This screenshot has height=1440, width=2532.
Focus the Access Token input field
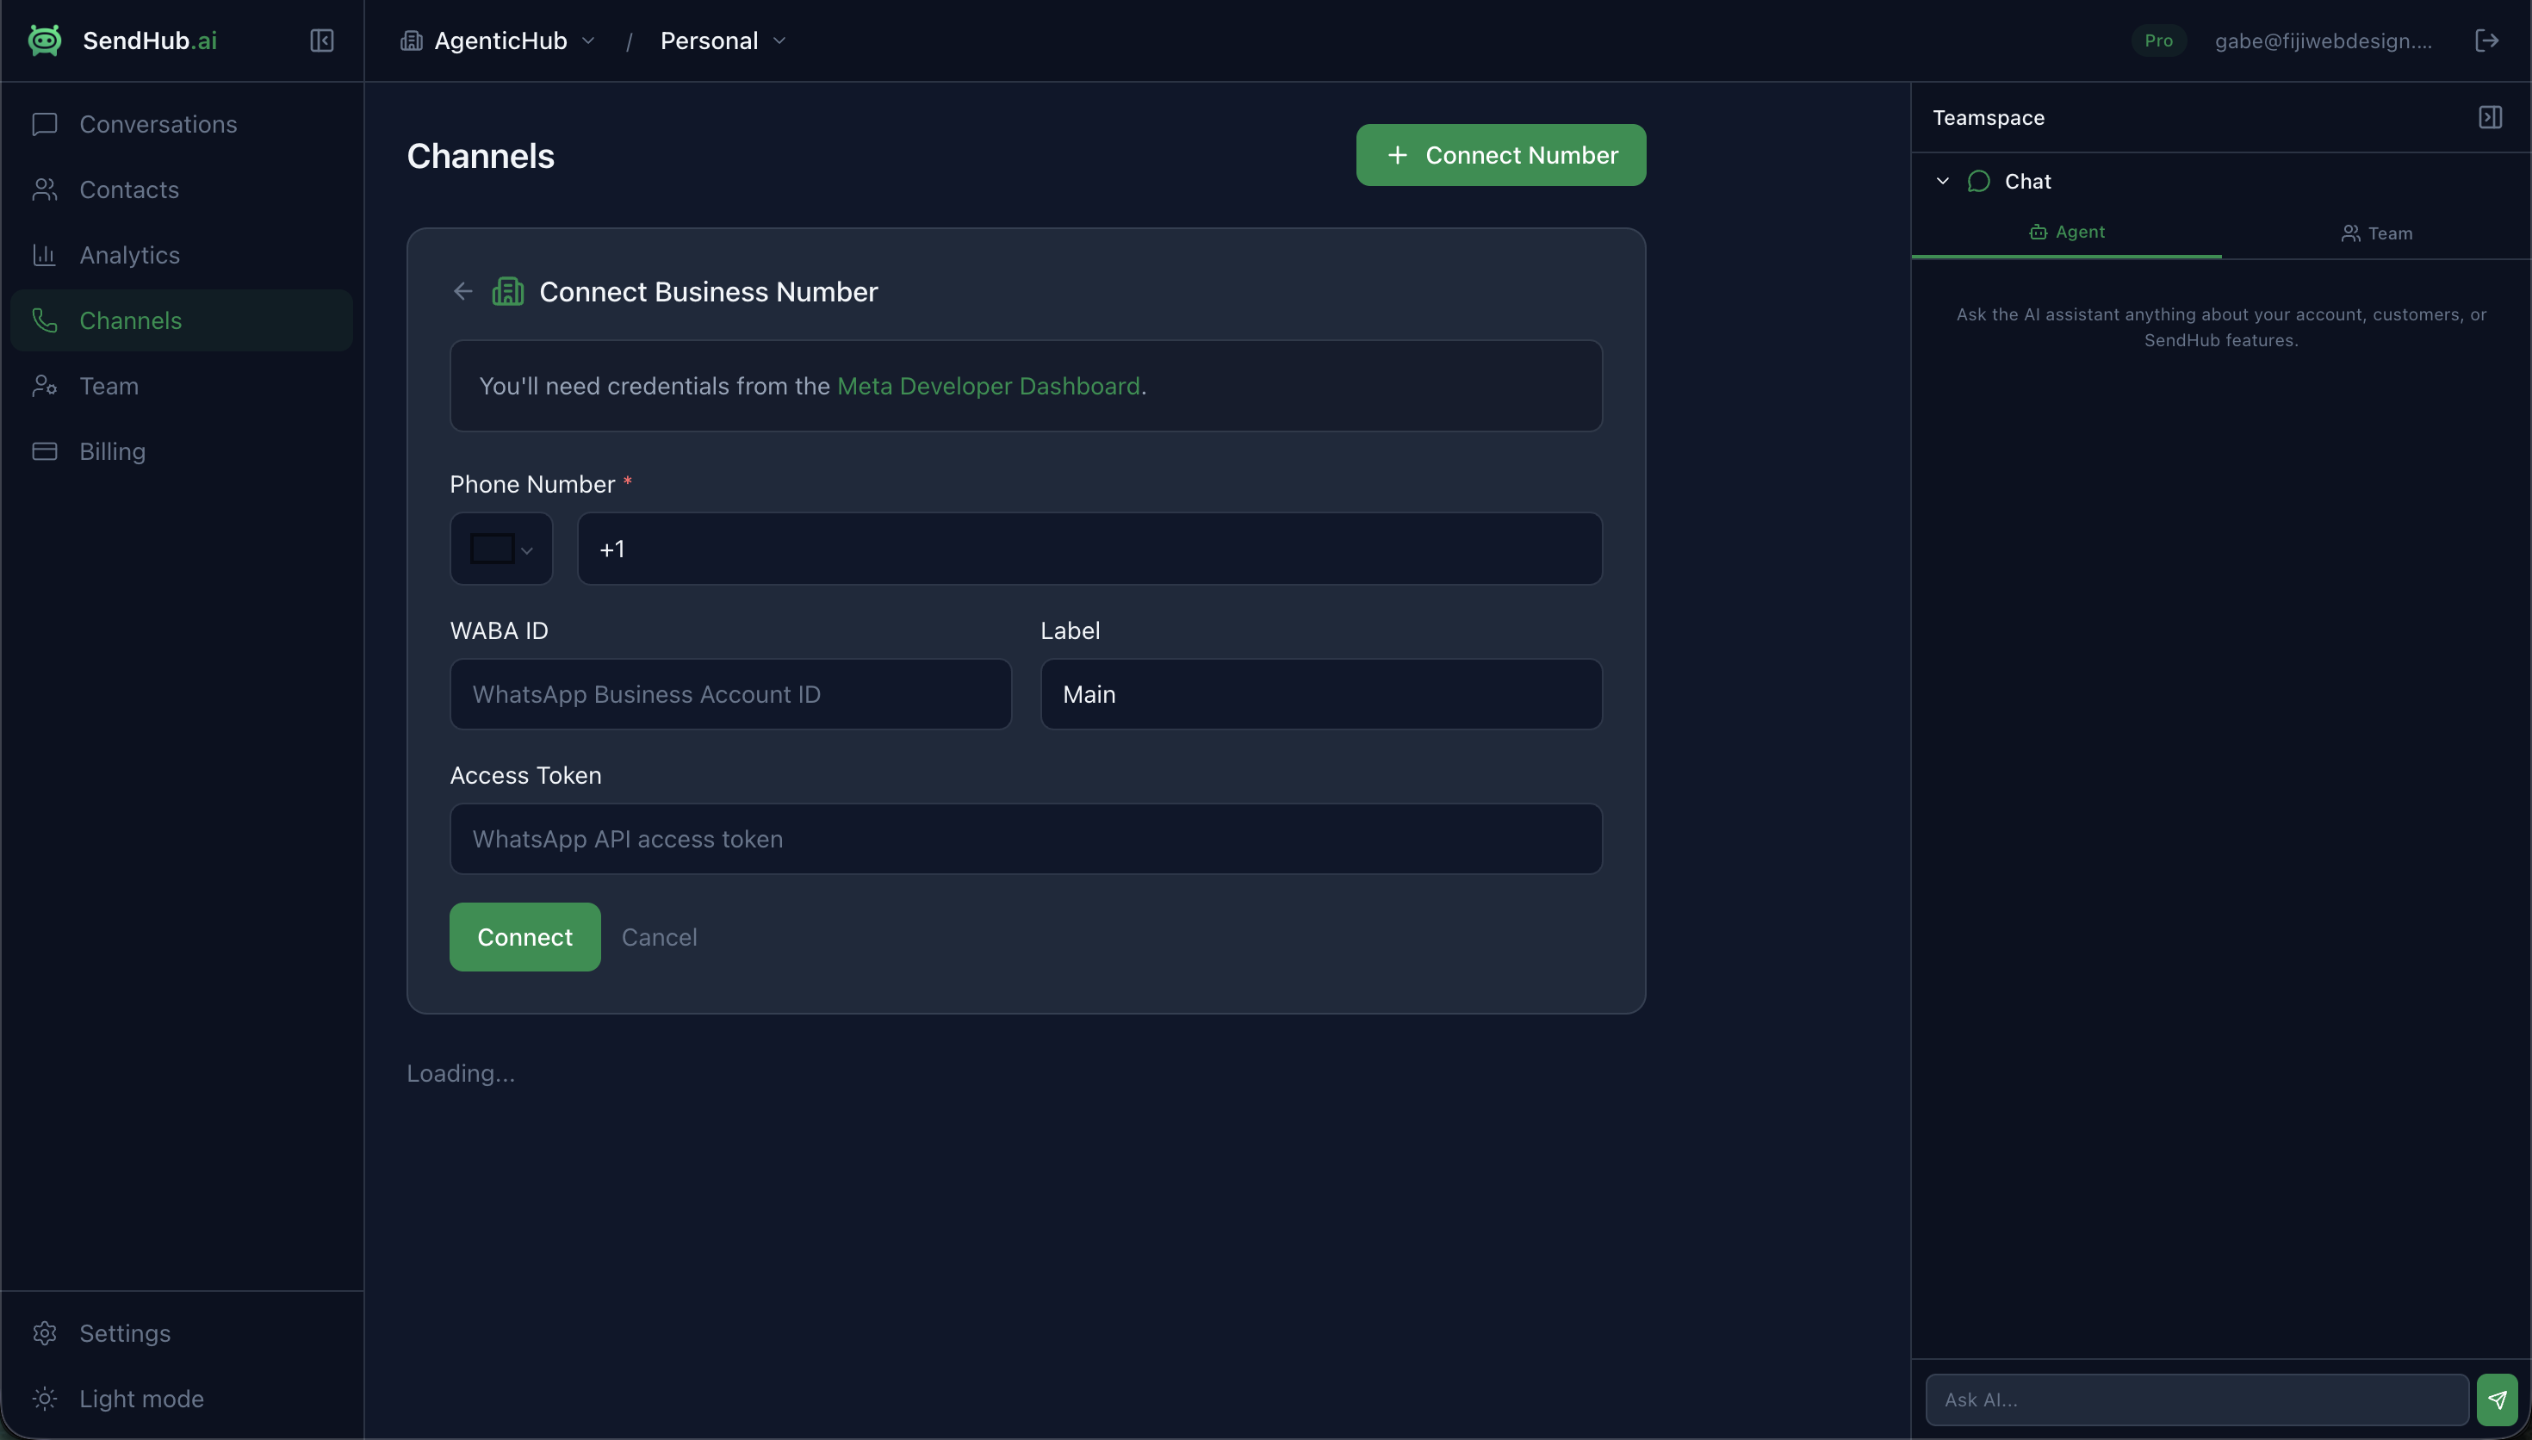[1027, 839]
